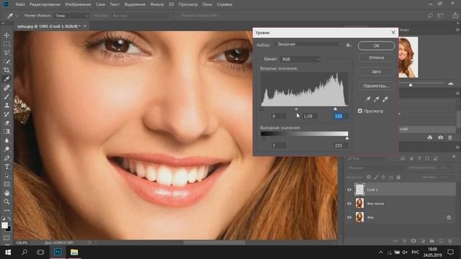Select the Dodge tool
461x259 pixels.
tap(6, 149)
